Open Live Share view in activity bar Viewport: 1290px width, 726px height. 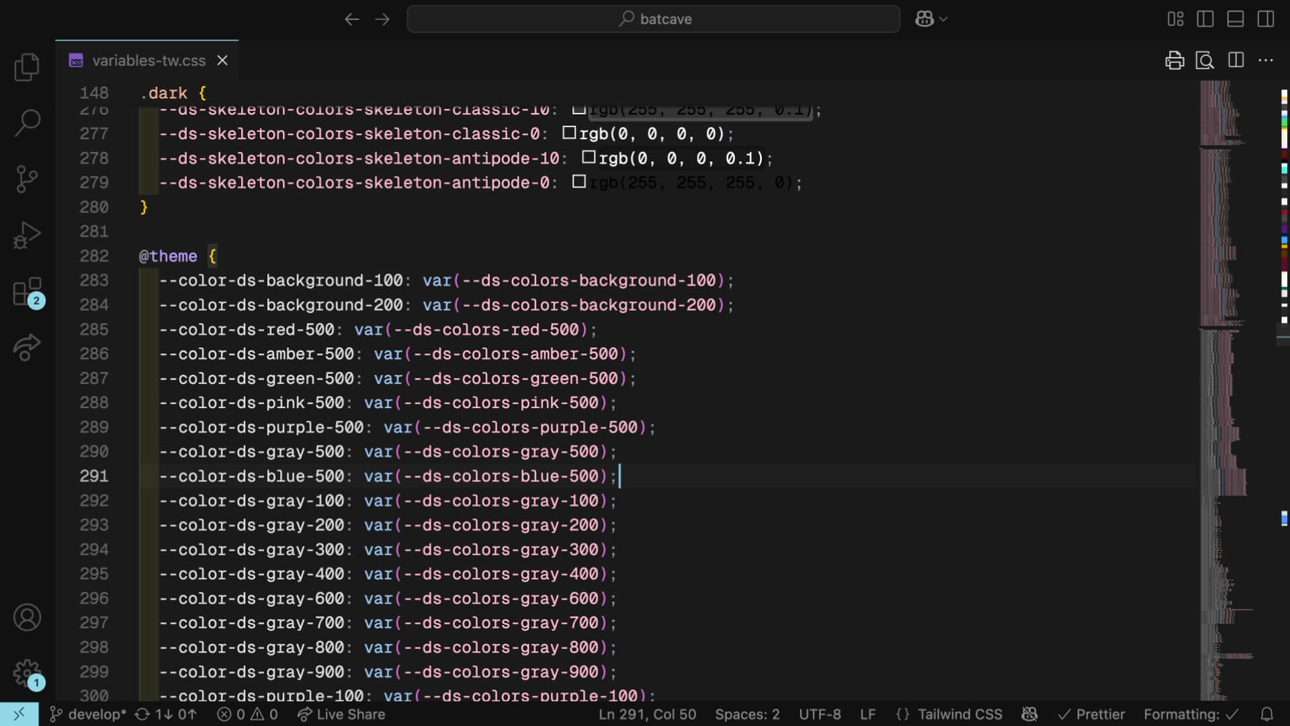tap(27, 348)
